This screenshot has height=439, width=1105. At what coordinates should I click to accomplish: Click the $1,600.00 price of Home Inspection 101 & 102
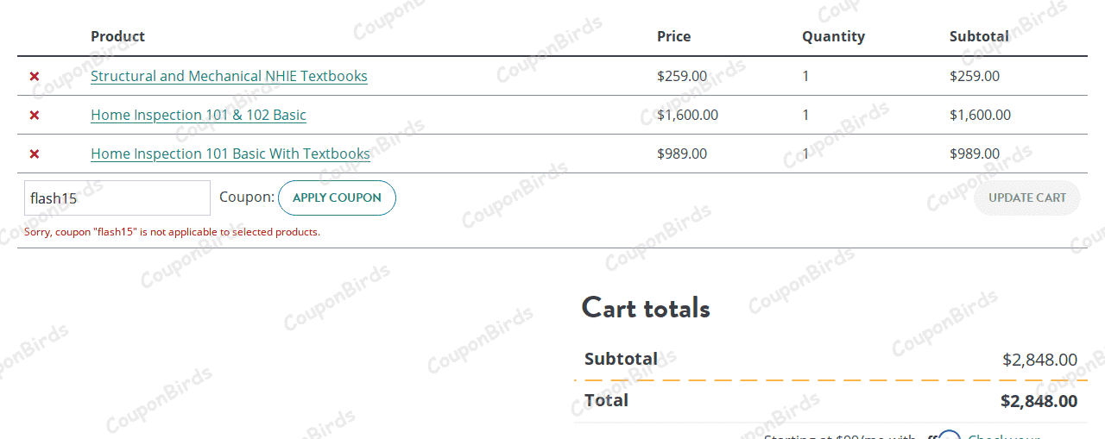tap(687, 115)
